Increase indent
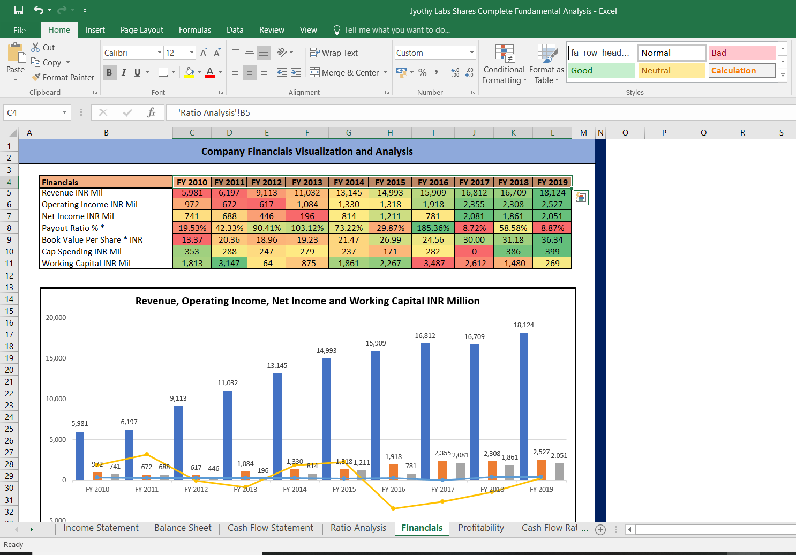796x555 pixels. click(x=296, y=72)
